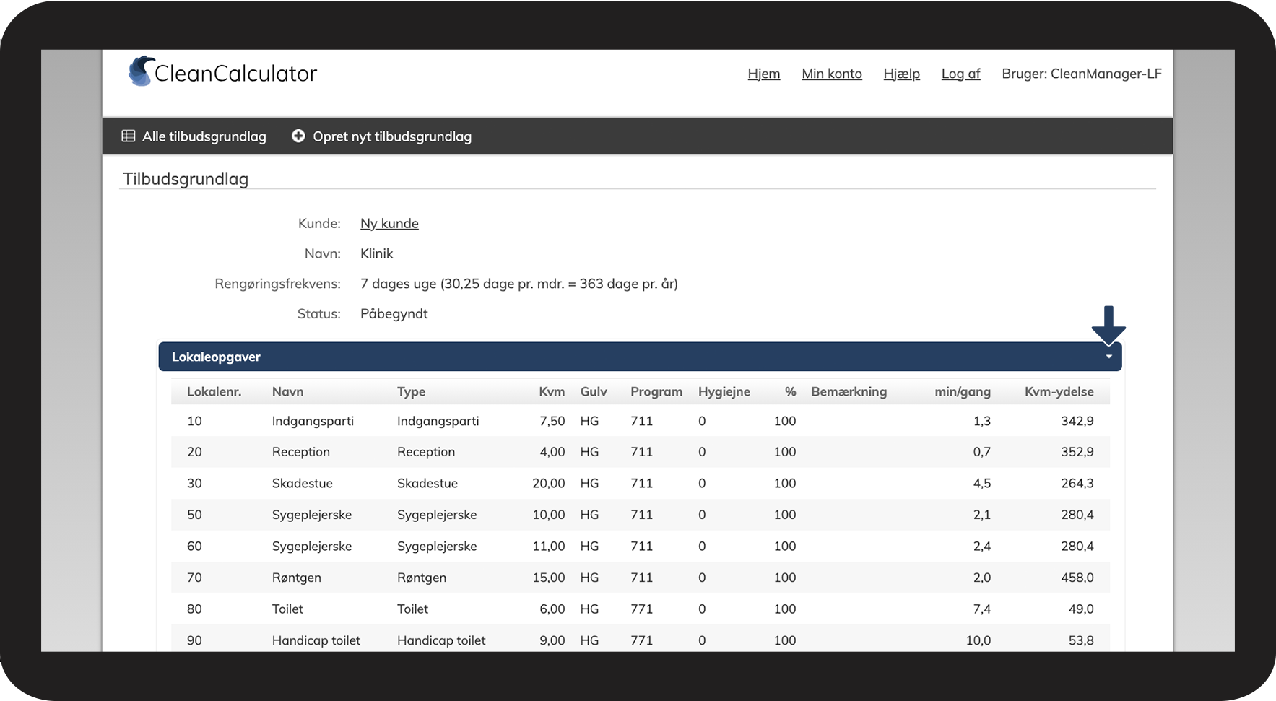Collapse the Lokaleopgaver panel with caret arrow
This screenshot has height=701, width=1276.
click(1108, 357)
